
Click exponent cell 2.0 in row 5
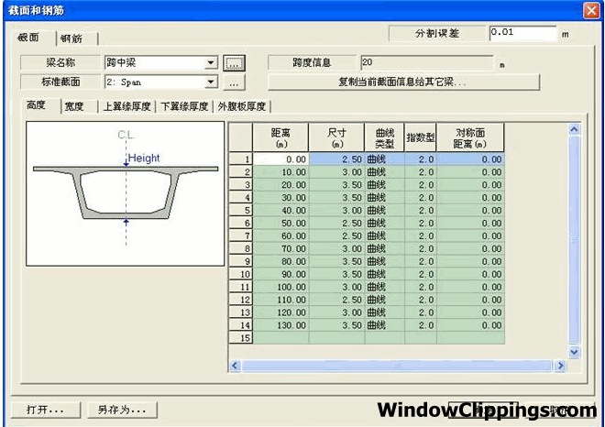pos(421,210)
